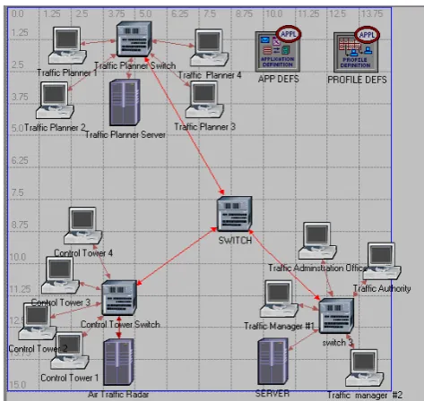Click the 'Traffic Manager #1' label text
The image size is (424, 401).
[x=280, y=326]
